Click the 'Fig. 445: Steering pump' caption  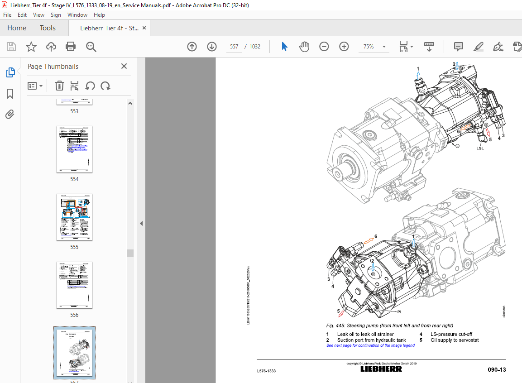tap(389, 326)
